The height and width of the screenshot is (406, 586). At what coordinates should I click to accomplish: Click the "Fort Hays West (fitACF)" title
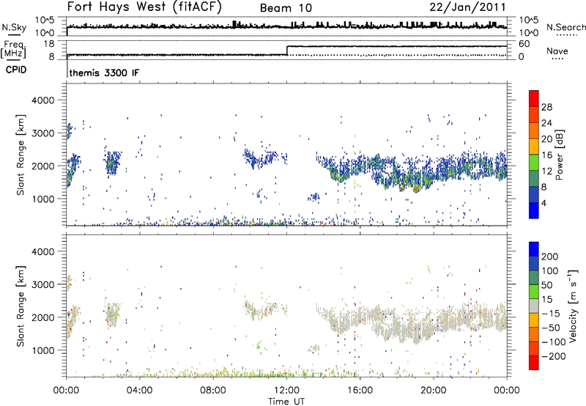point(144,7)
